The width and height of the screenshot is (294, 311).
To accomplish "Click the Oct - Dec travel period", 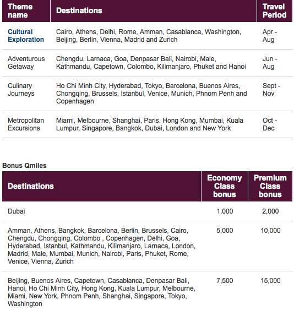I will (x=270, y=124).
